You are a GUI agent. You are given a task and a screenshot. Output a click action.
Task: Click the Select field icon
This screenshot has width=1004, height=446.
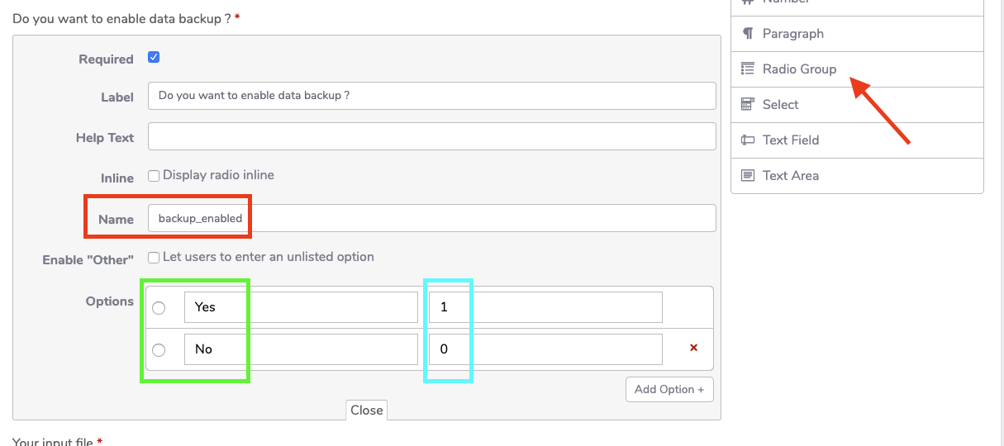click(x=748, y=105)
